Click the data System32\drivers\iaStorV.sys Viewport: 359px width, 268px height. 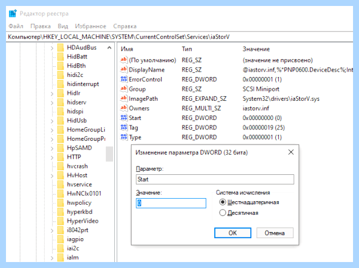click(281, 98)
